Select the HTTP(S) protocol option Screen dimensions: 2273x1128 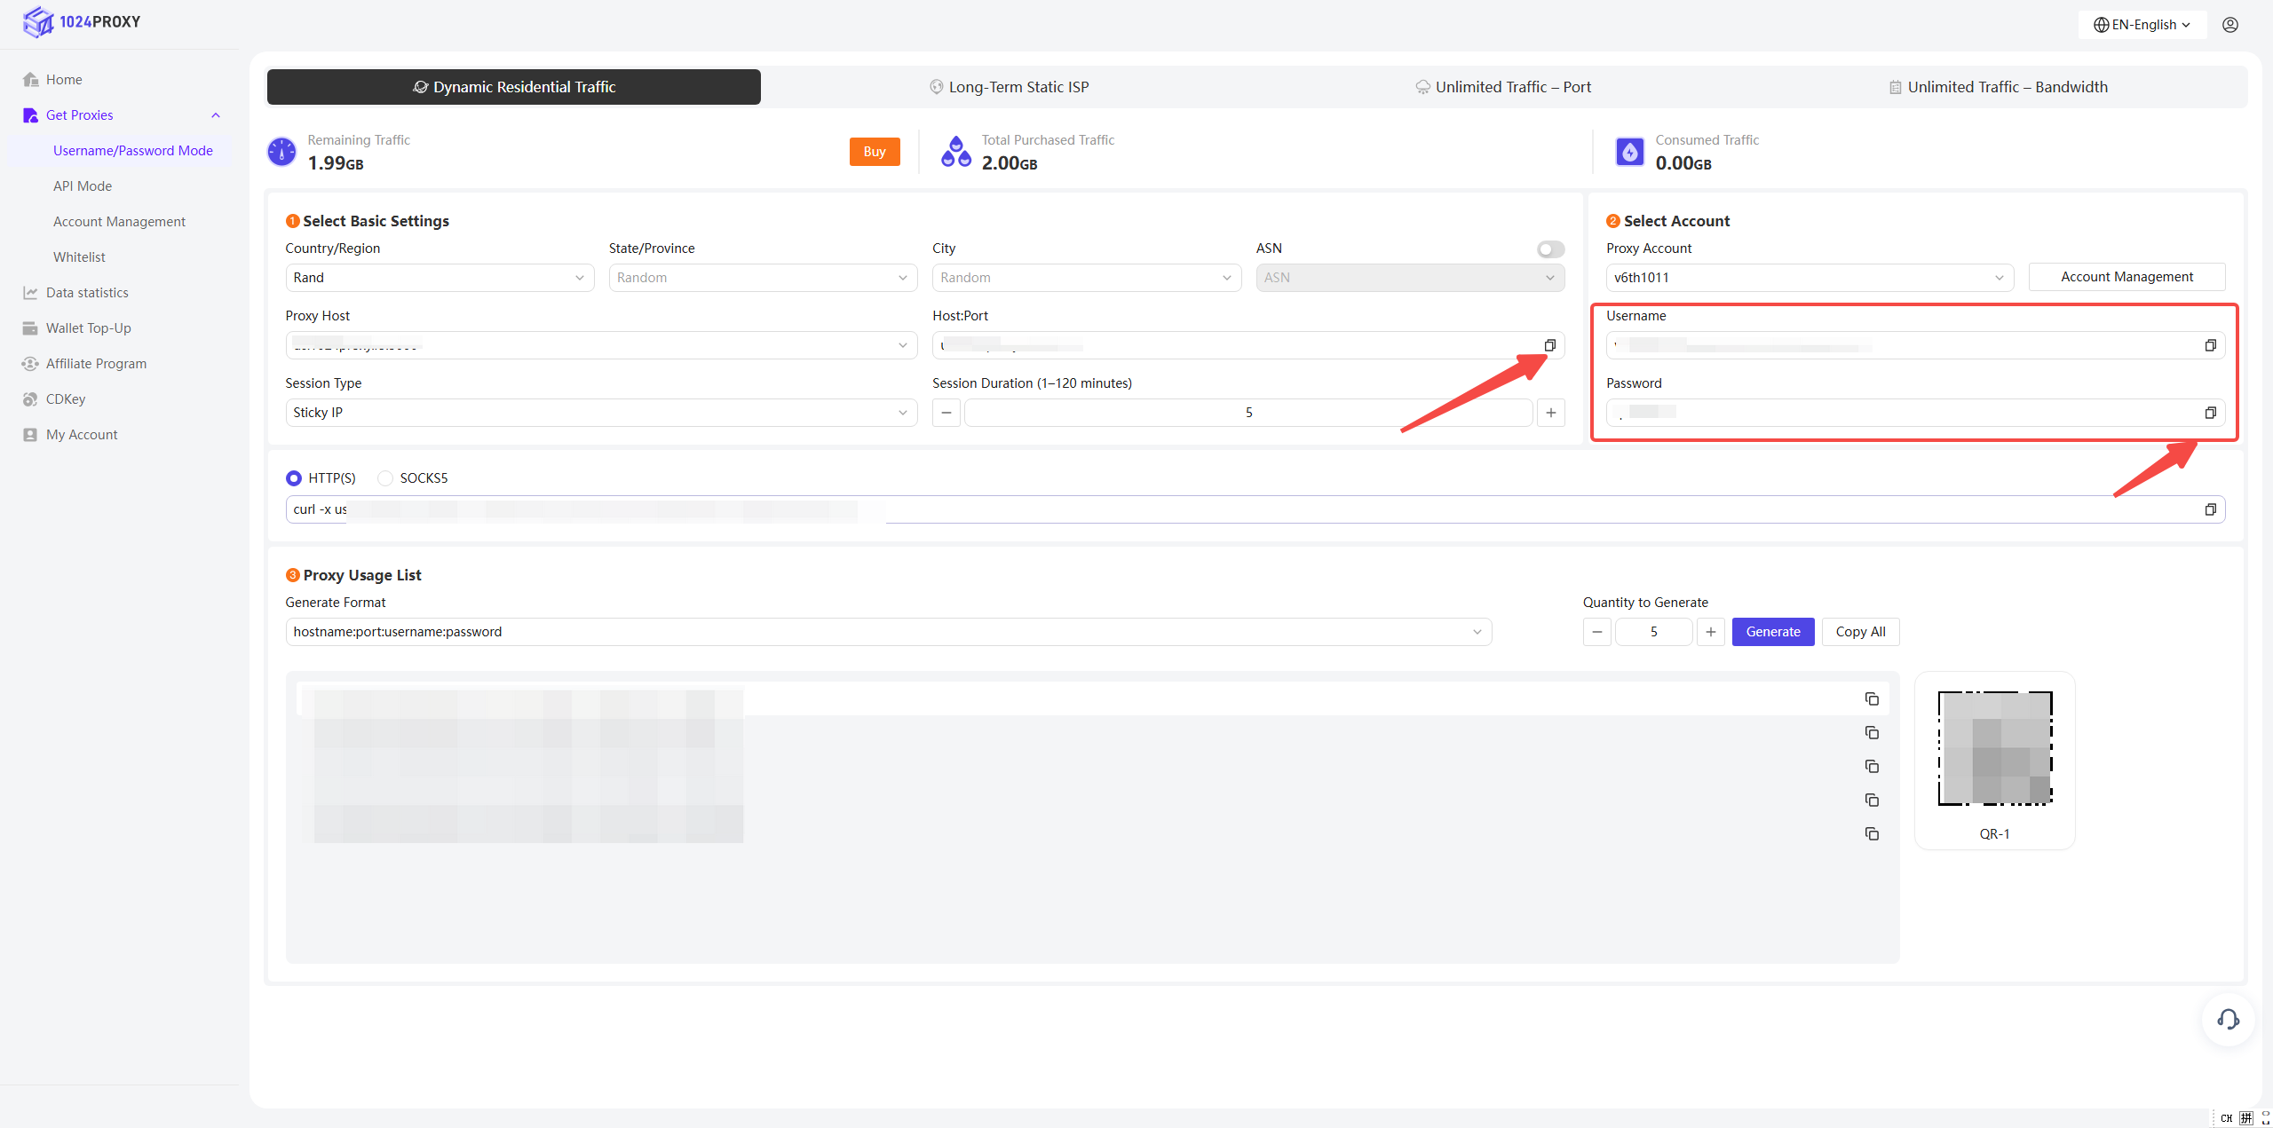(x=294, y=478)
